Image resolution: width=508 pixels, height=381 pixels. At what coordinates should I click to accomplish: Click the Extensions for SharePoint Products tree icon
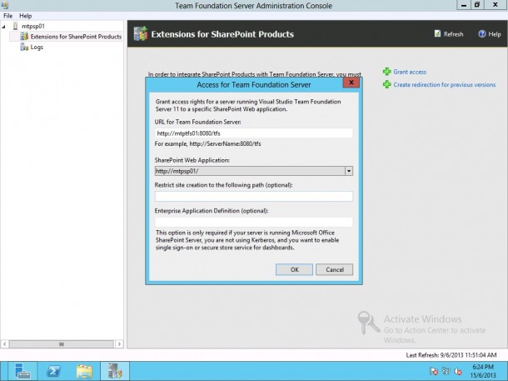(x=24, y=37)
